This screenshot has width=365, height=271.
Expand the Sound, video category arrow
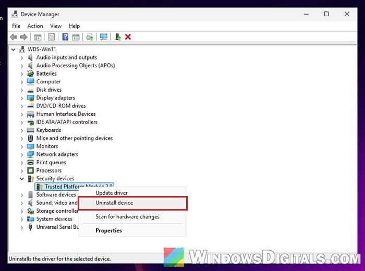click(22, 203)
